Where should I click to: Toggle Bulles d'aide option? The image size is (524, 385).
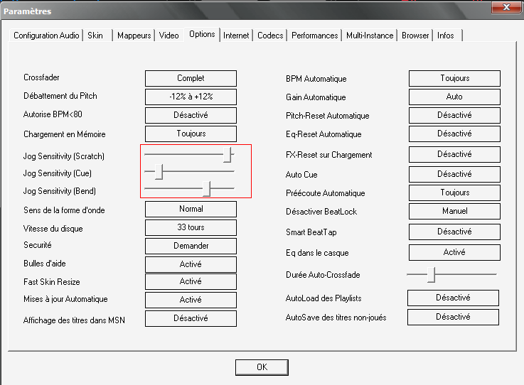point(191,264)
